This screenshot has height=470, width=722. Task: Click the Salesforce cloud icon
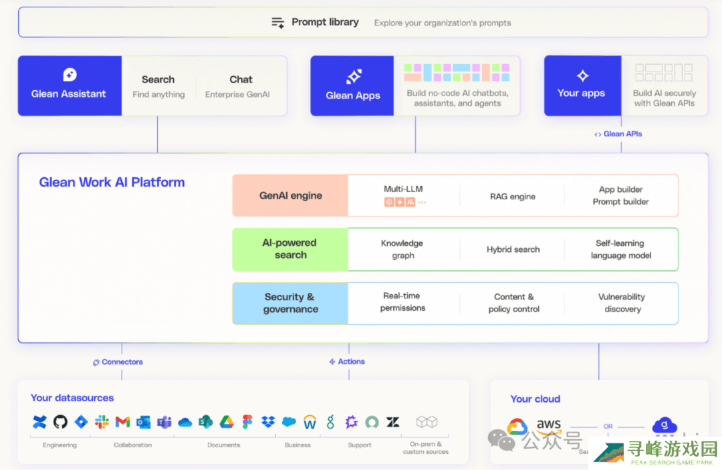point(289,422)
